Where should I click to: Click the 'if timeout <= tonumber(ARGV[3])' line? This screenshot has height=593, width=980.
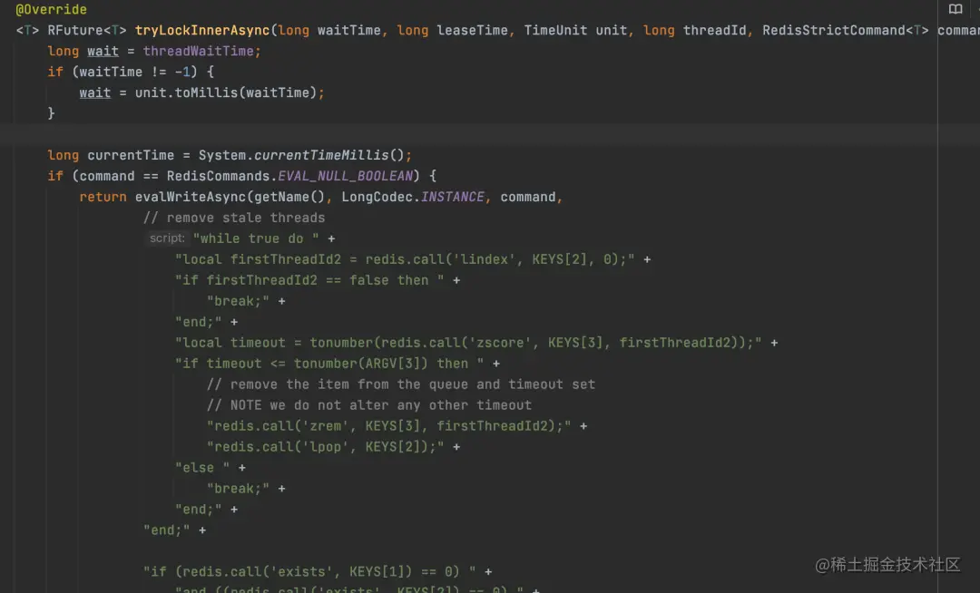point(329,364)
